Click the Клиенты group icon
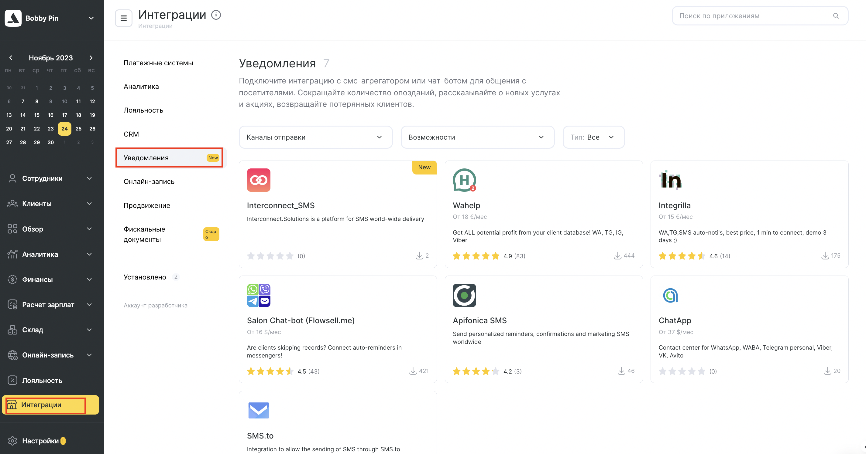This screenshot has width=866, height=454. coord(12,204)
